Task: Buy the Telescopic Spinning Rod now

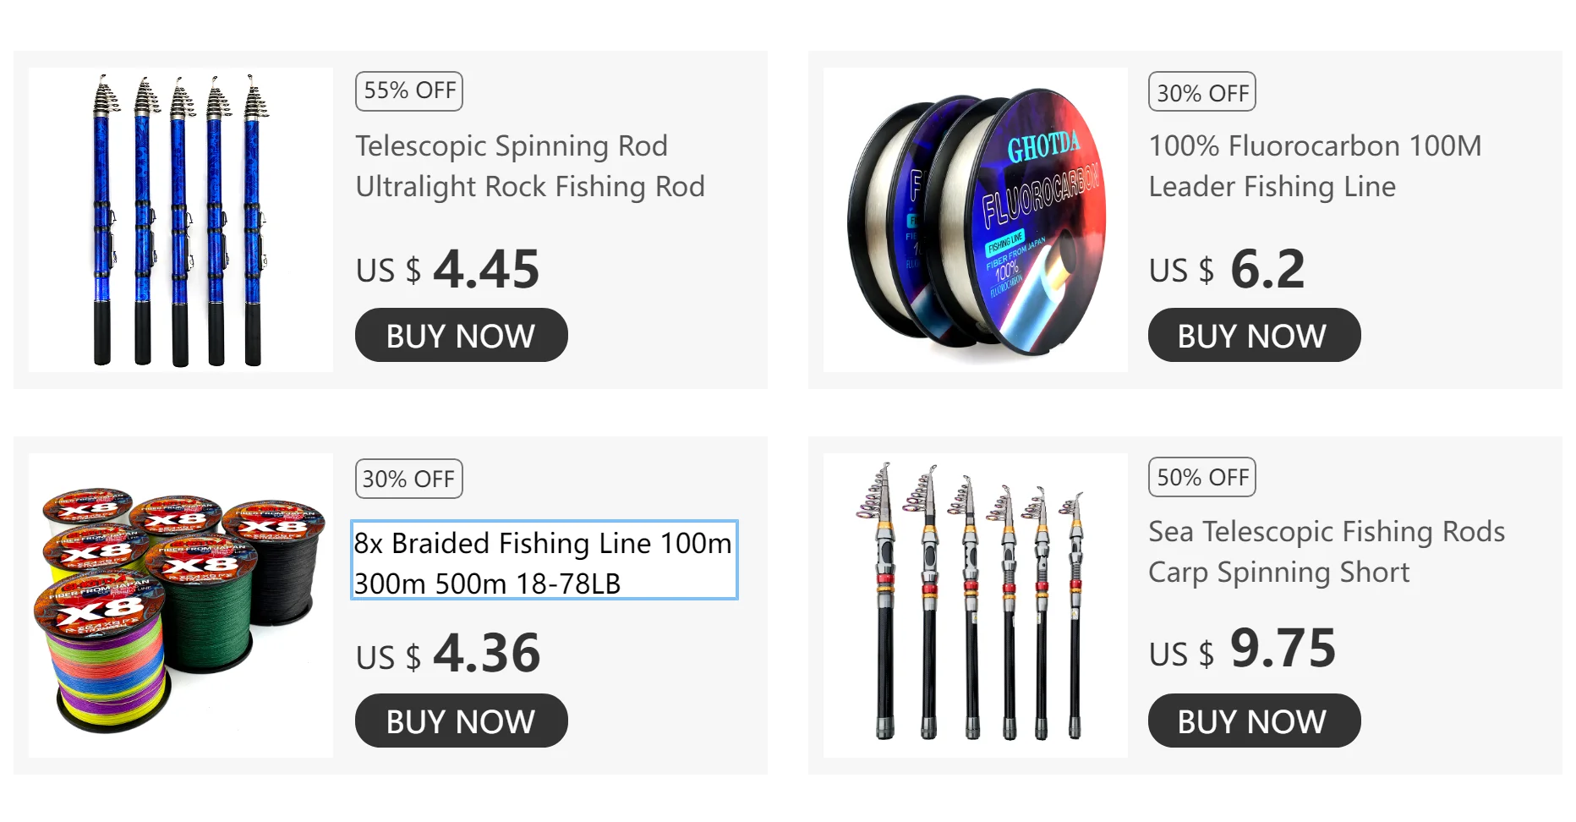Action: [461, 335]
